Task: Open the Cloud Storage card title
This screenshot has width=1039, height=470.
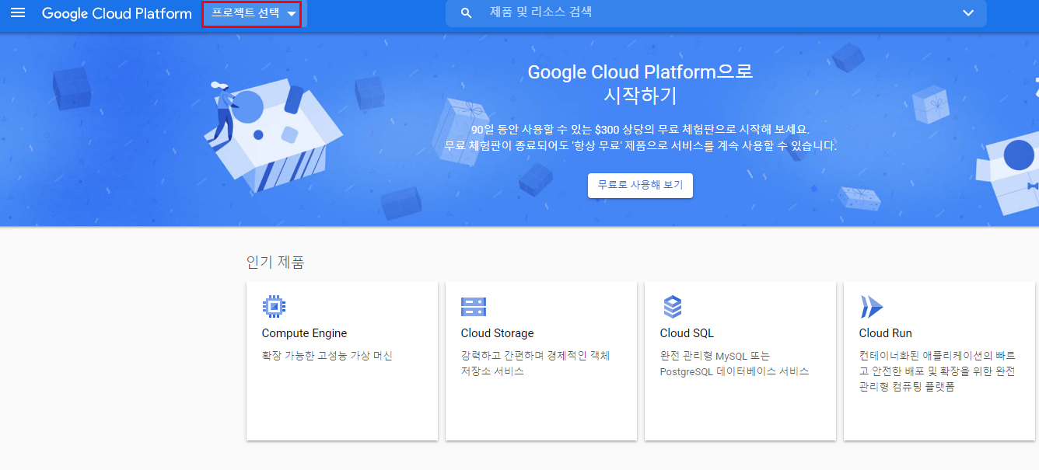Action: [x=497, y=333]
